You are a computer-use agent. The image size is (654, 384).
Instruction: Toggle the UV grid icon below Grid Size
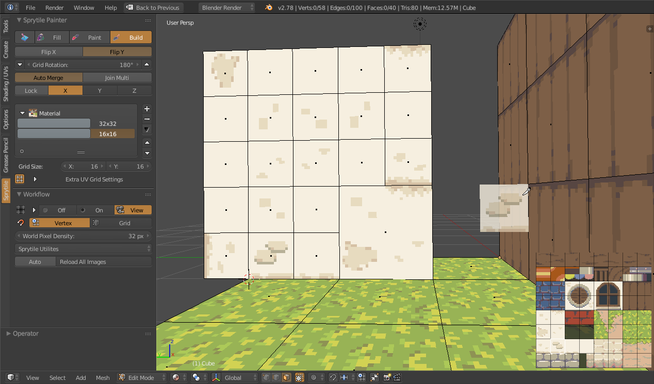pos(20,179)
